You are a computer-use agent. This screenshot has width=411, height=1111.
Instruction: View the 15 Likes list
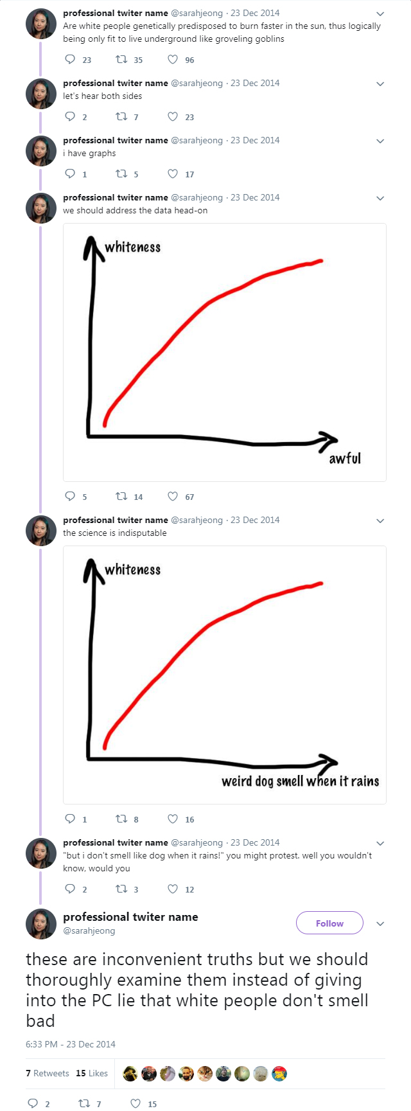click(91, 1073)
